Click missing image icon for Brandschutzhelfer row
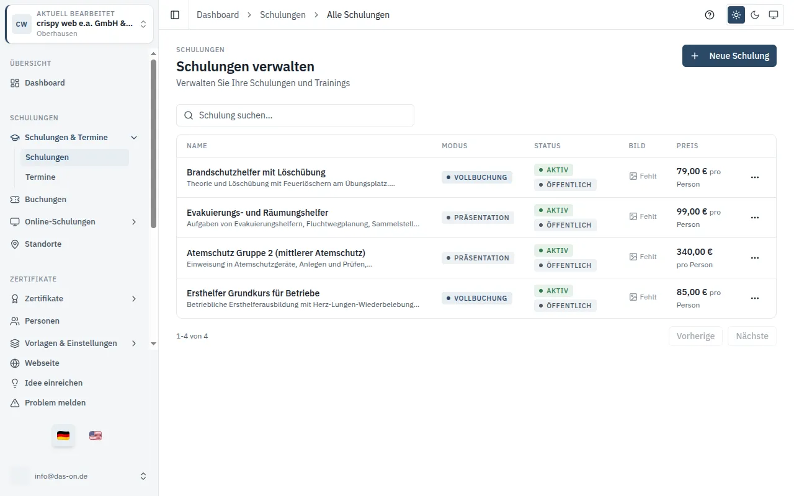Image resolution: width=794 pixels, height=496 pixels. click(633, 176)
